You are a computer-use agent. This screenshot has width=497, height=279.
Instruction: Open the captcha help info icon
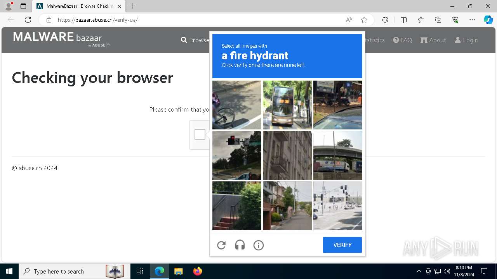tap(259, 245)
